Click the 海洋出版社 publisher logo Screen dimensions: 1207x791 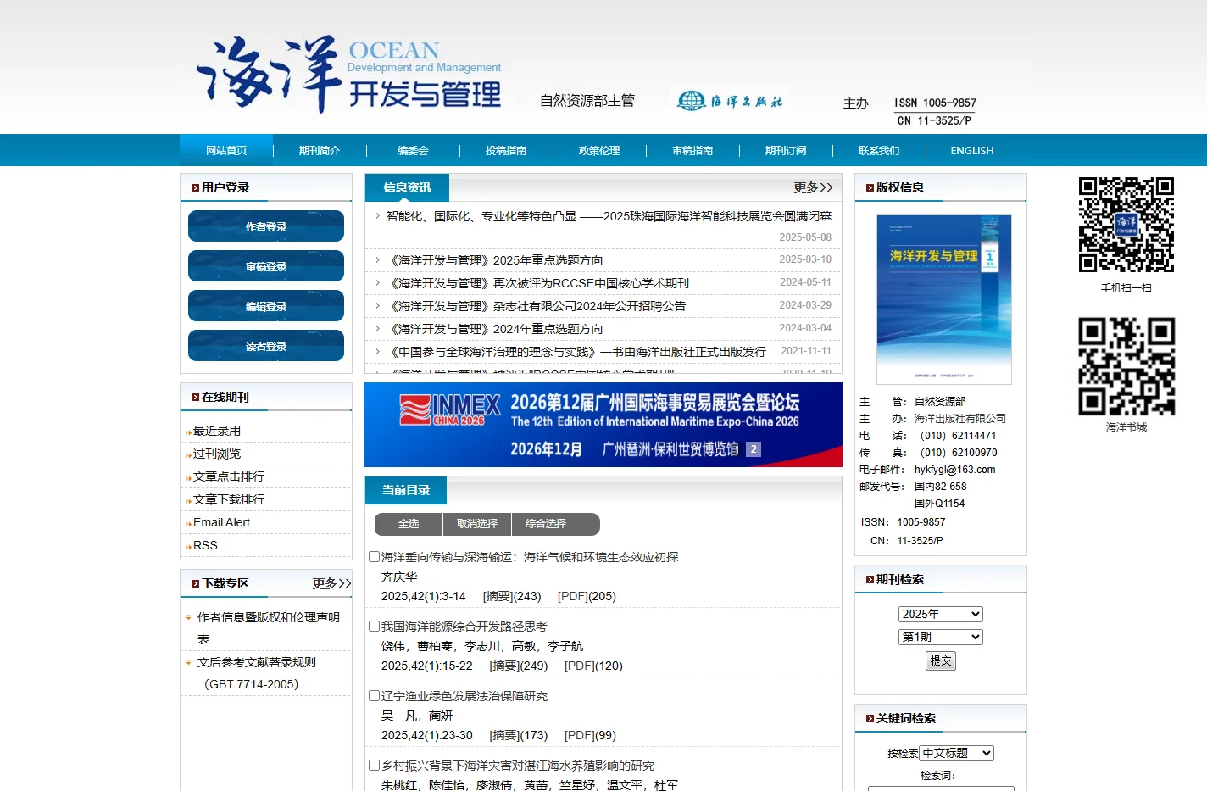click(x=730, y=101)
